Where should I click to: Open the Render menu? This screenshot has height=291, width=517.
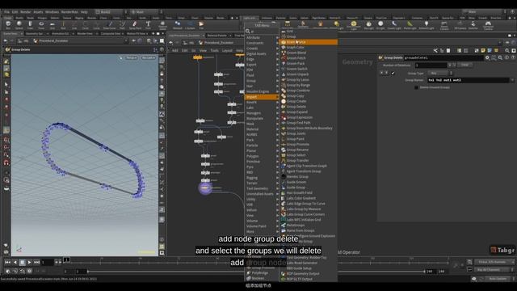pos(25,12)
